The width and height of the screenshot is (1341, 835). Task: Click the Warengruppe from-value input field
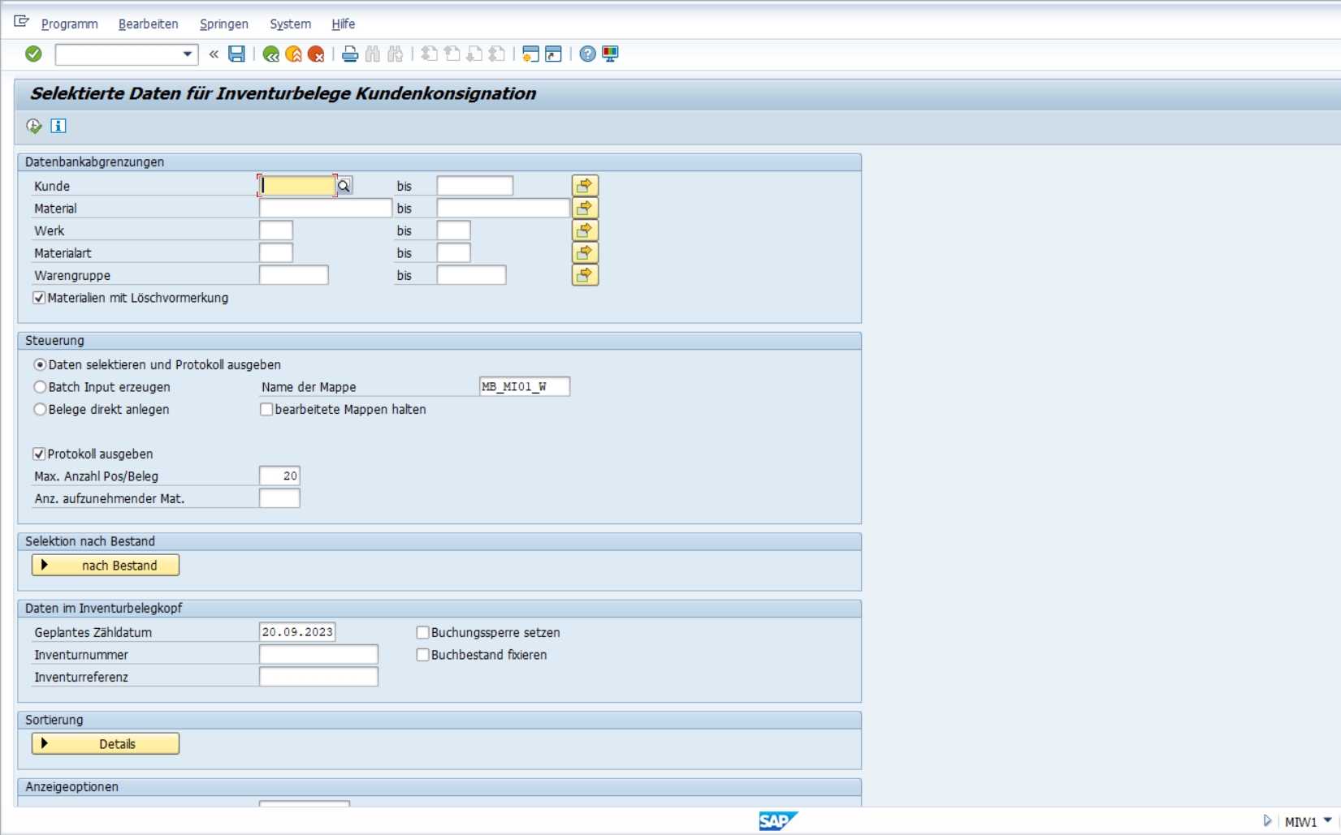(294, 275)
